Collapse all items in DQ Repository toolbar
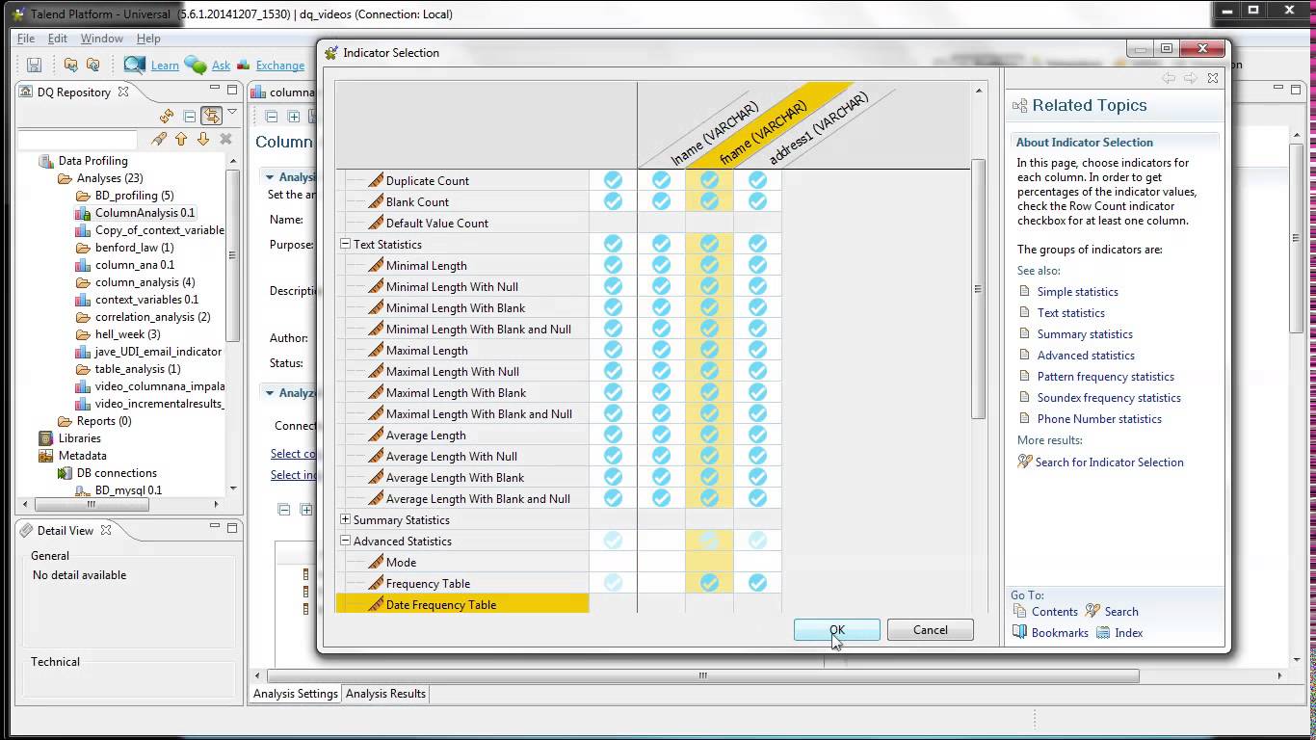Image resolution: width=1316 pixels, height=740 pixels. point(189,116)
